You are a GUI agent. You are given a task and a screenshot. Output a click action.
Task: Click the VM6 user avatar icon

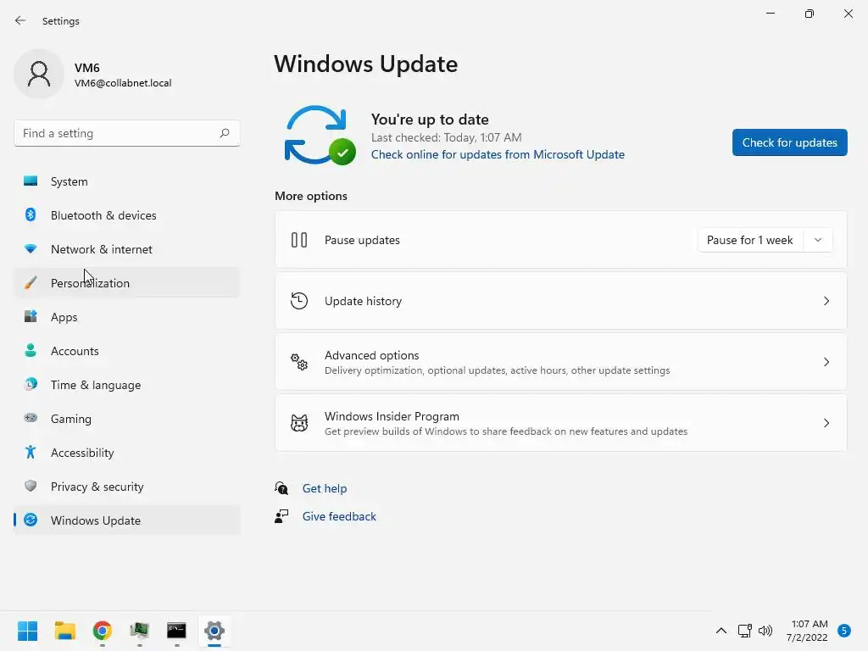click(39, 74)
